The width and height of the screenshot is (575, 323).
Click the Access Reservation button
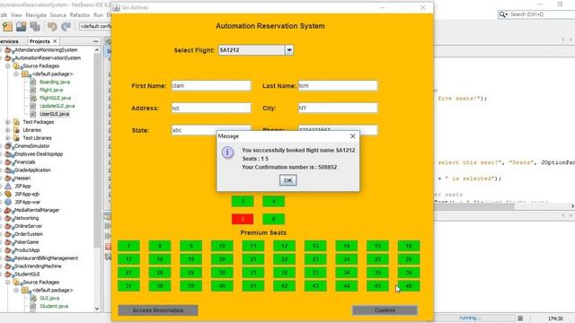(158, 310)
